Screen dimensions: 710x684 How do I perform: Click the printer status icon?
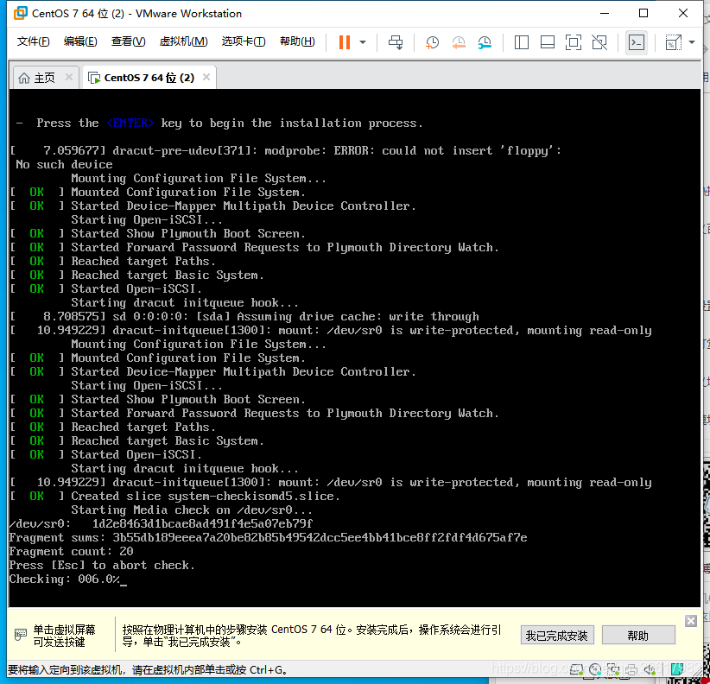tap(631, 670)
